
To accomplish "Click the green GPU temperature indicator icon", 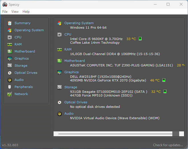I will tap(164, 80).
